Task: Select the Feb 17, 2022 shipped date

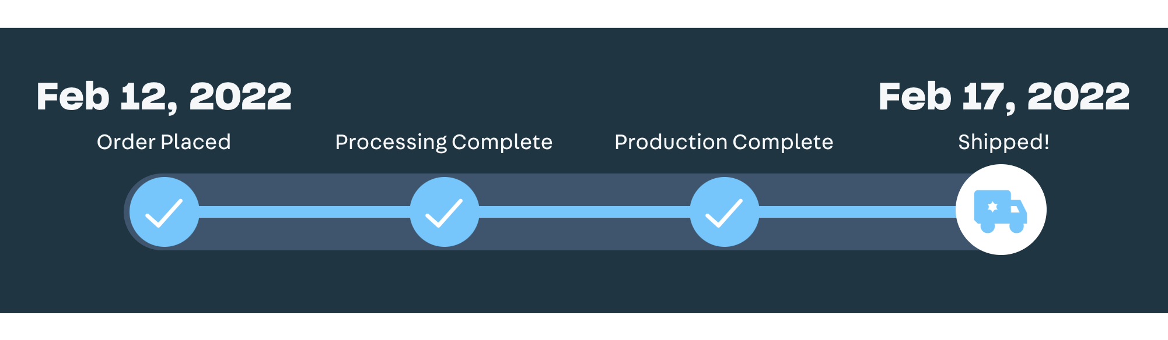Action: click(1004, 97)
